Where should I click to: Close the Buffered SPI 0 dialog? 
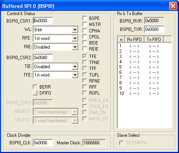pos(173,6)
